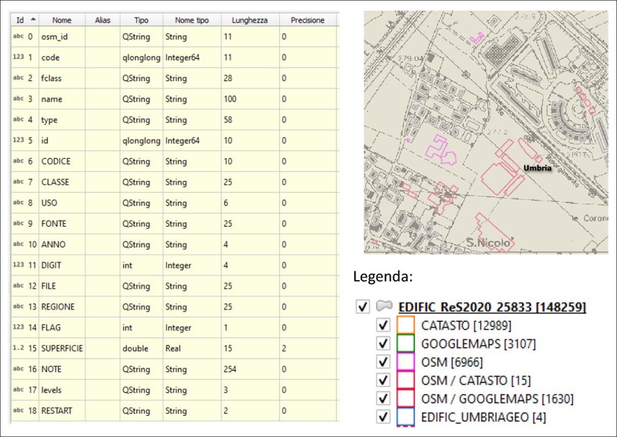The width and height of the screenshot is (617, 437).
Task: Click the Umbria label on the map
Action: [x=537, y=168]
